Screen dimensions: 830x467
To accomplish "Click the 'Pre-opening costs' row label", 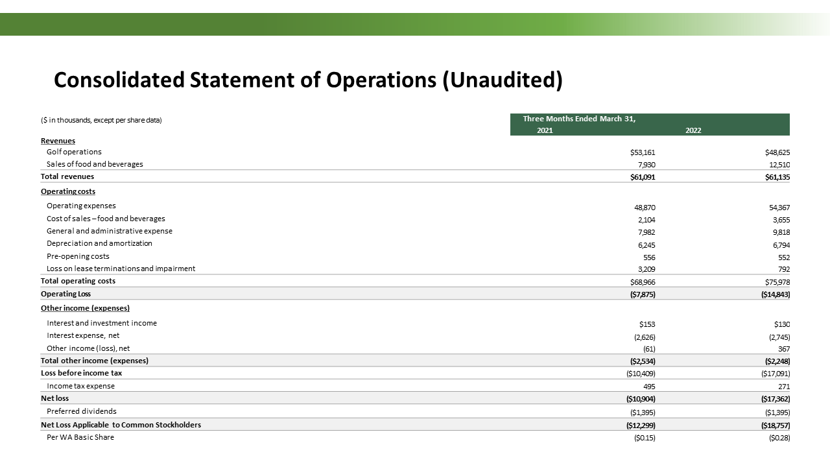I will pos(78,256).
